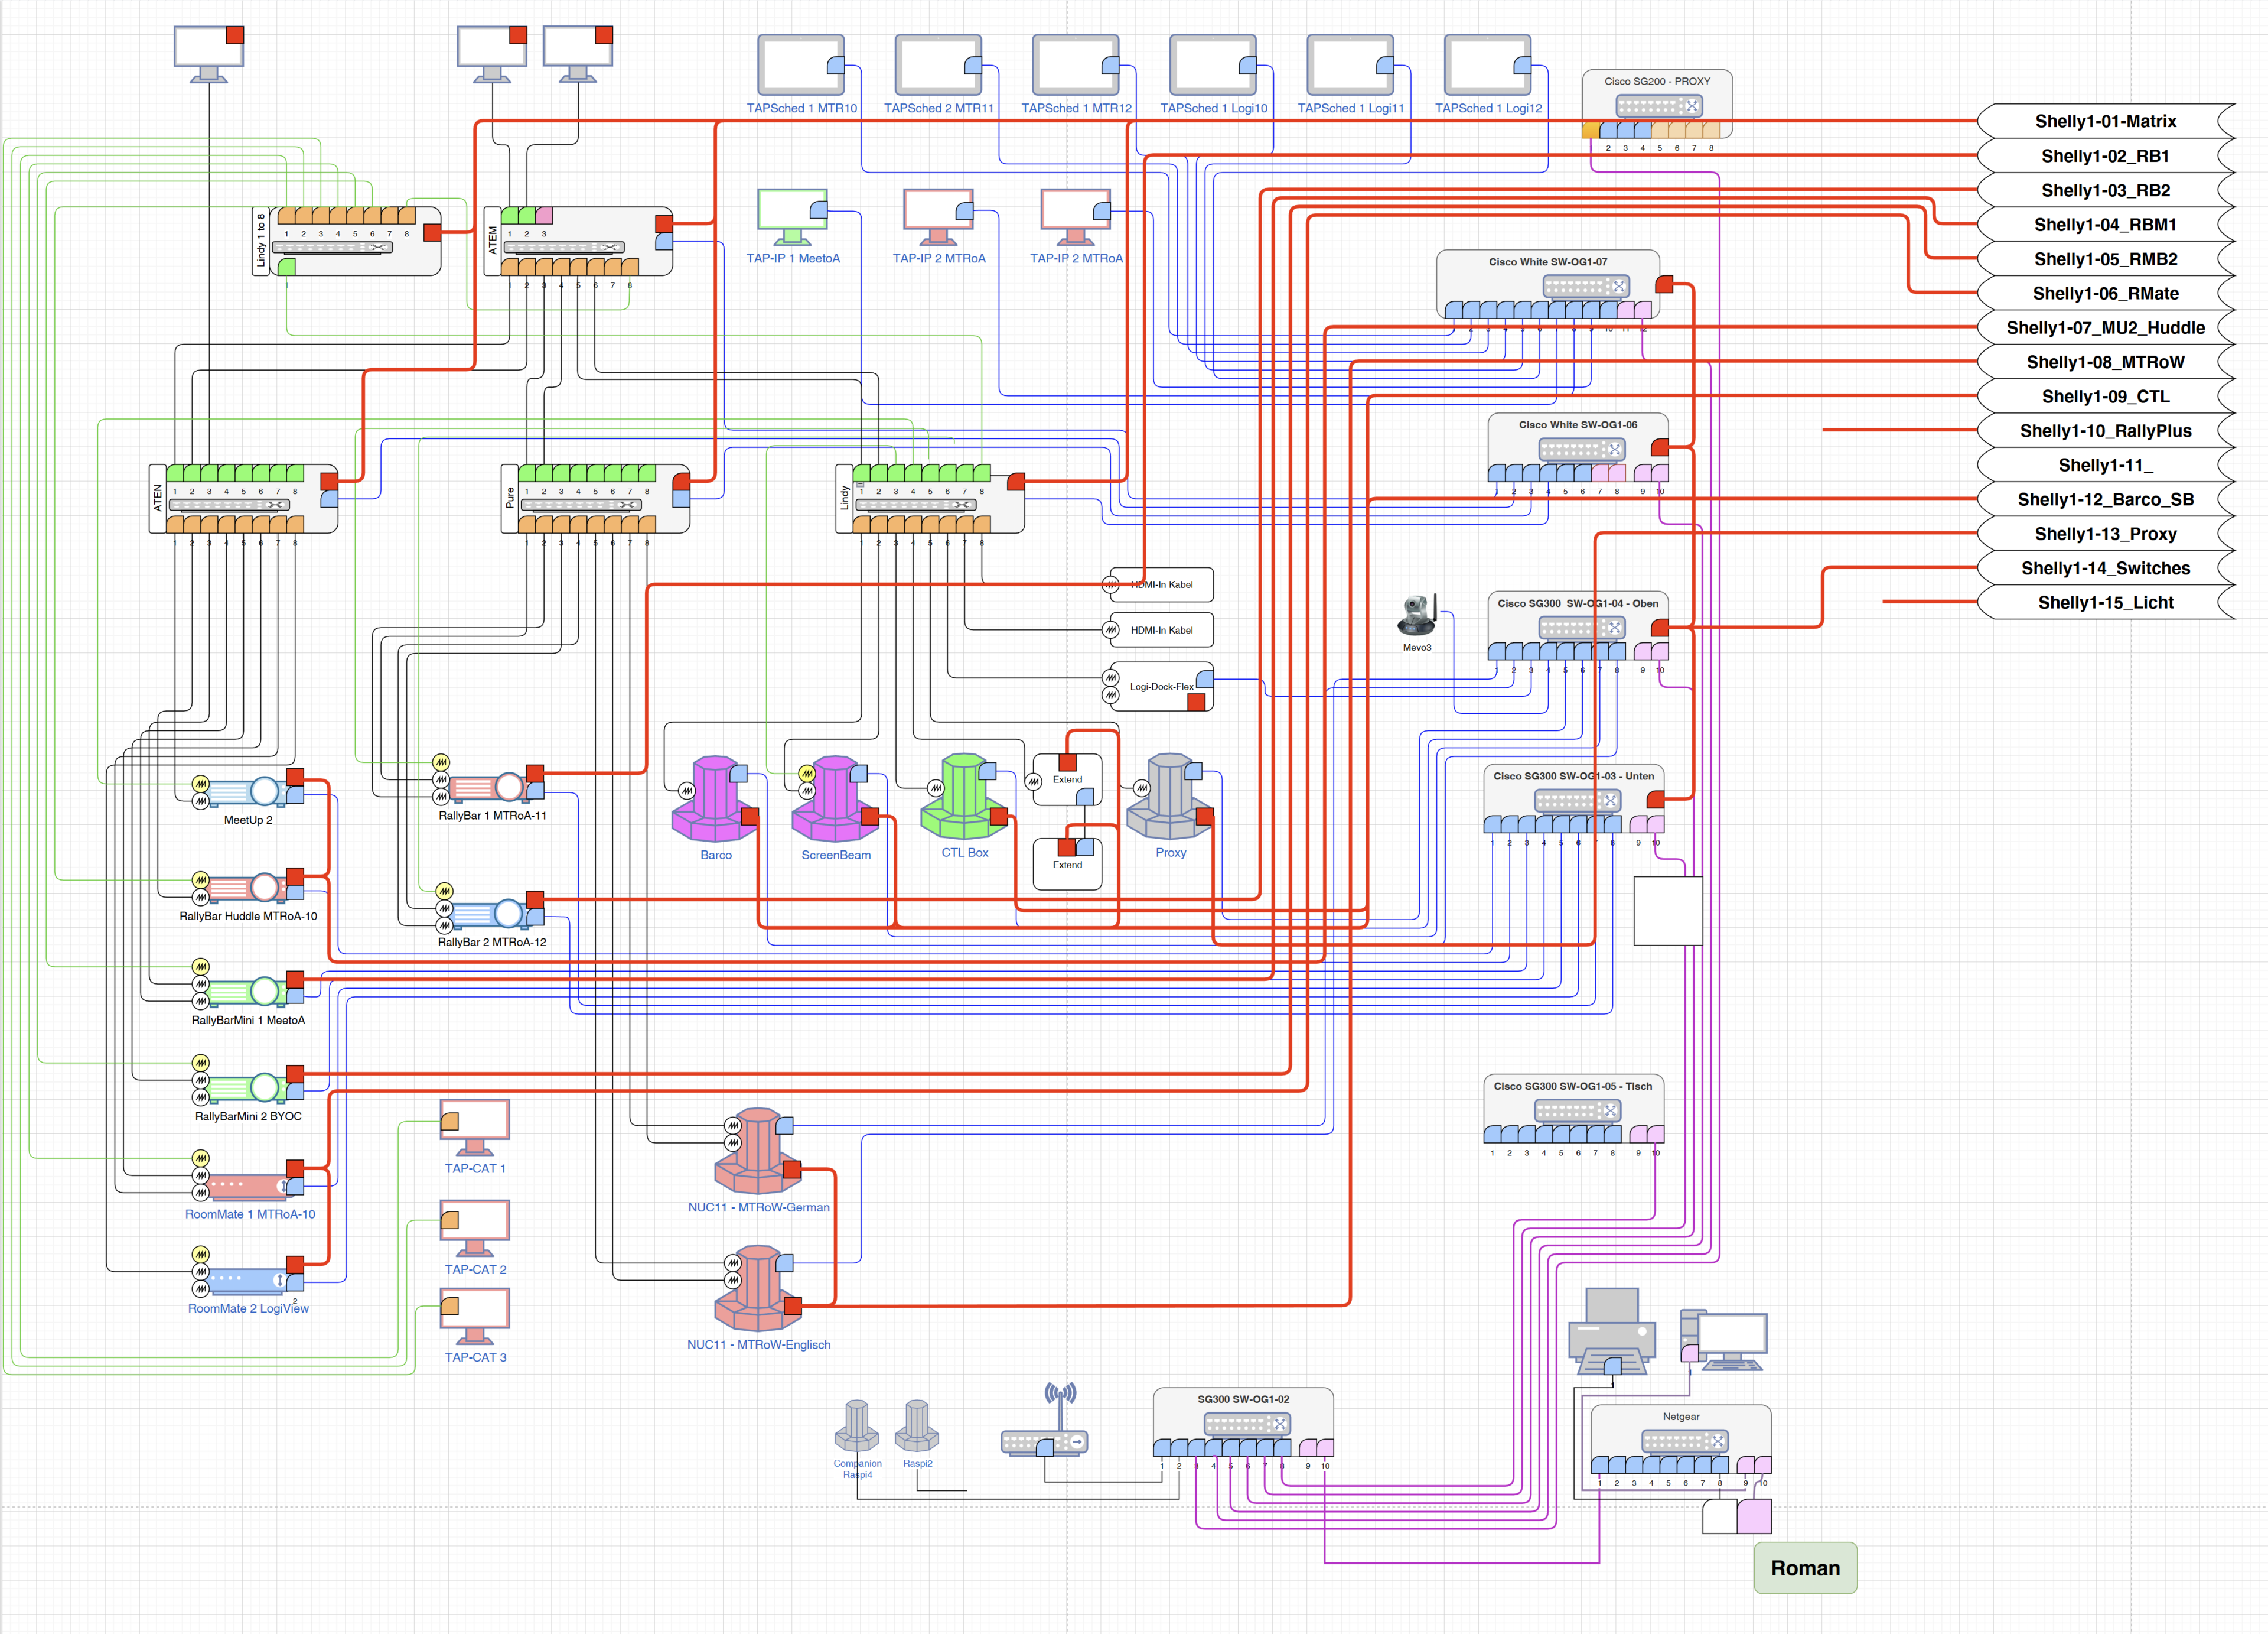
Task: Click the Companion Raspi4 device icon
Action: pos(856,1425)
